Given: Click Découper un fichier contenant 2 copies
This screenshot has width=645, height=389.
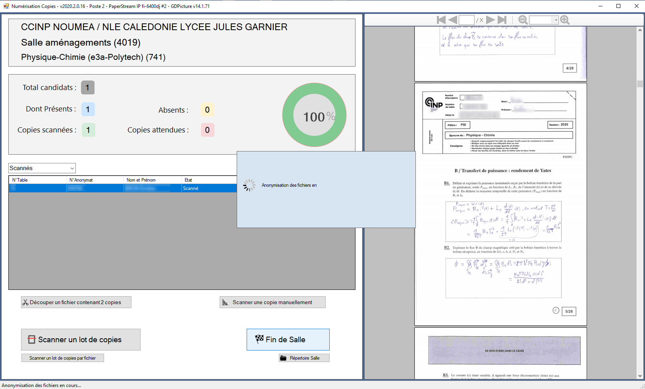Looking at the screenshot, I should [x=76, y=302].
